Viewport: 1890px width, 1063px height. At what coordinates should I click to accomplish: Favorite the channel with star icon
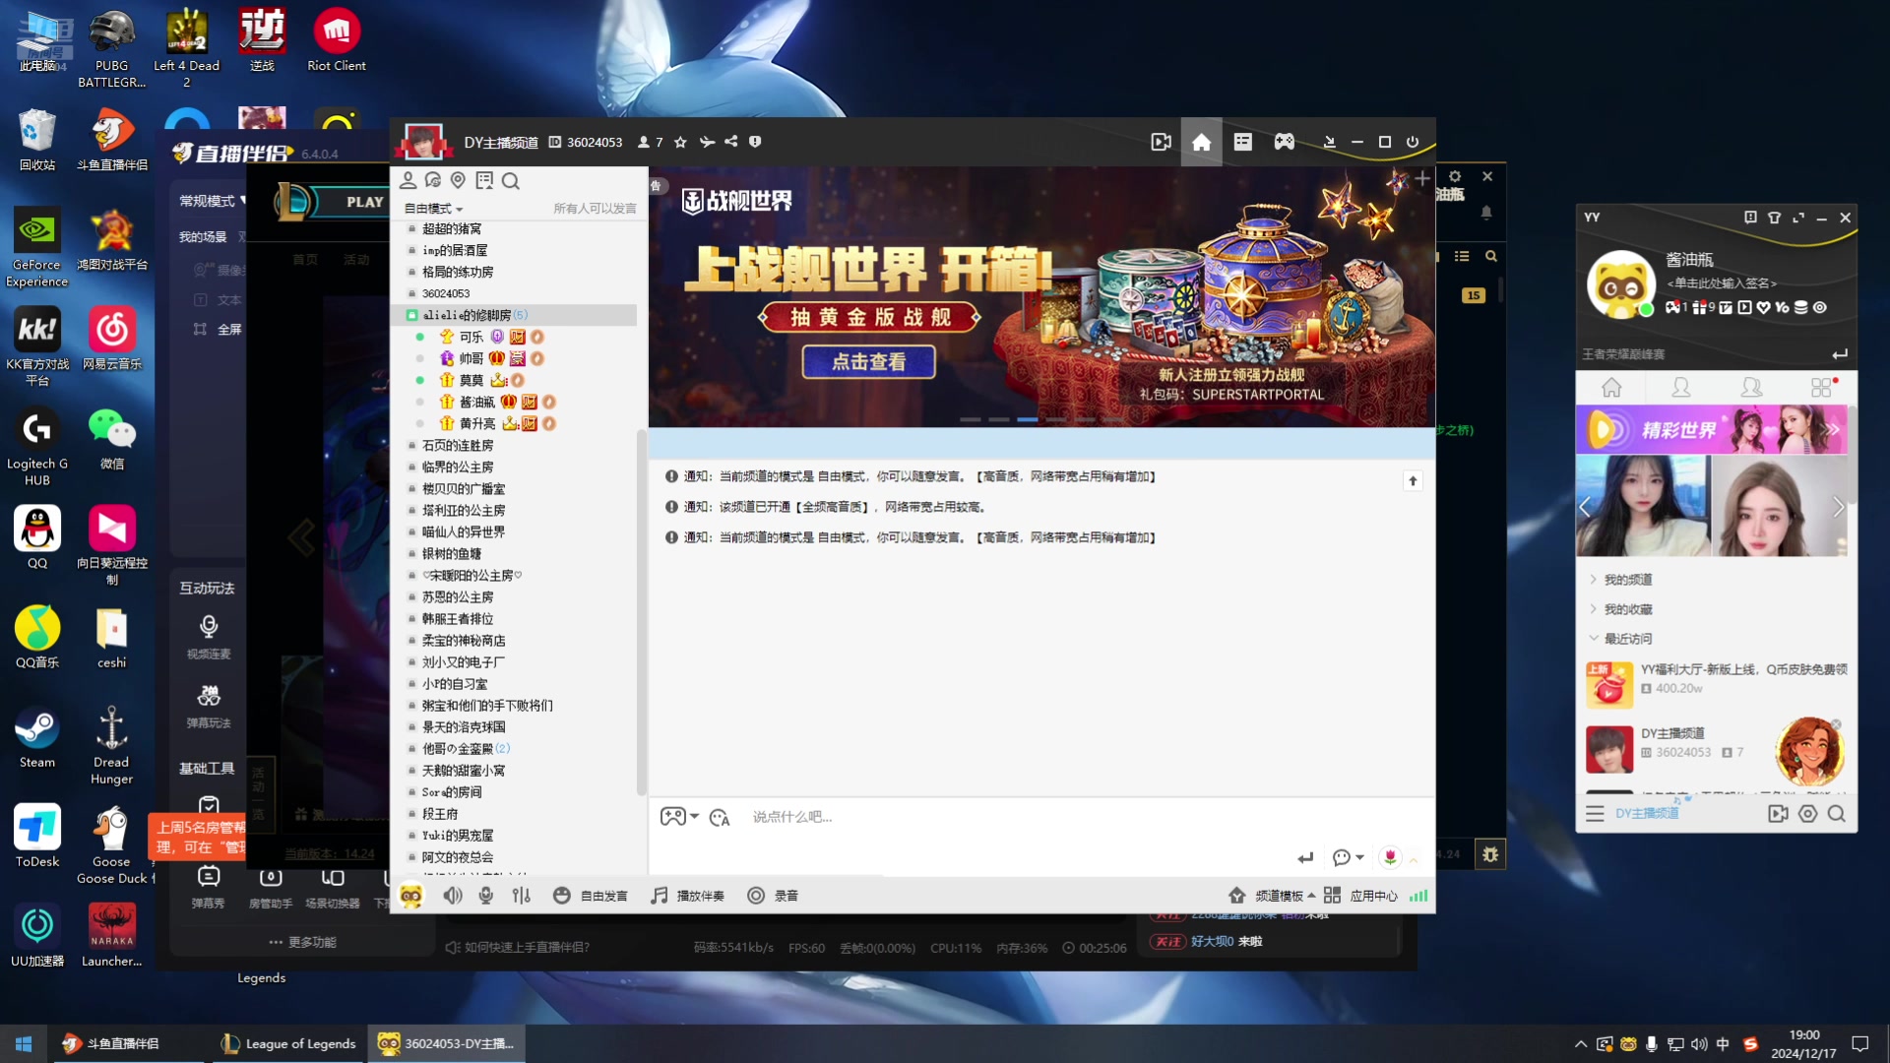(x=680, y=142)
